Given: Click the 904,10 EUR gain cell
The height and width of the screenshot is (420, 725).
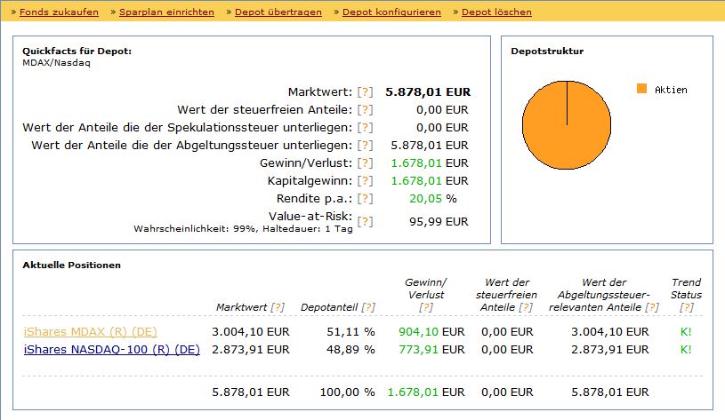Looking at the screenshot, I should point(431,332).
